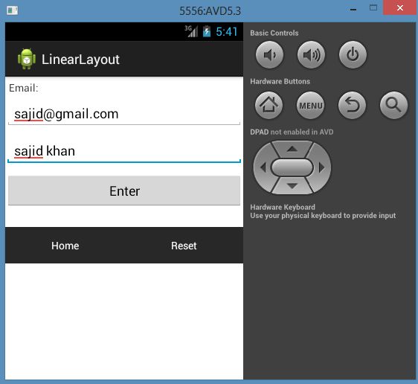418x384 pixels.
Task: Click the Back hardware button
Action: (x=352, y=106)
